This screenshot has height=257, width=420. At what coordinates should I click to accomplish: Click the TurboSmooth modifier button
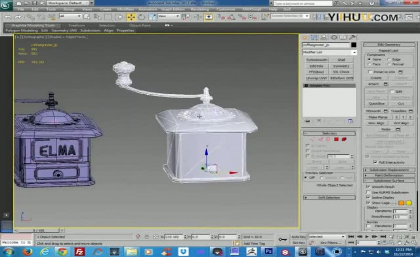pyautogui.click(x=316, y=59)
